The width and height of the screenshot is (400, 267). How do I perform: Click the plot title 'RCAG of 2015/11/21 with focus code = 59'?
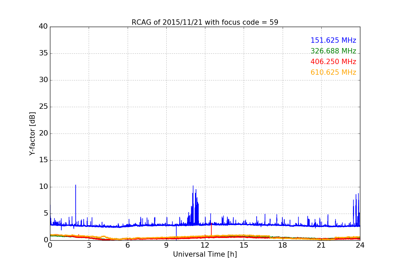point(205,22)
